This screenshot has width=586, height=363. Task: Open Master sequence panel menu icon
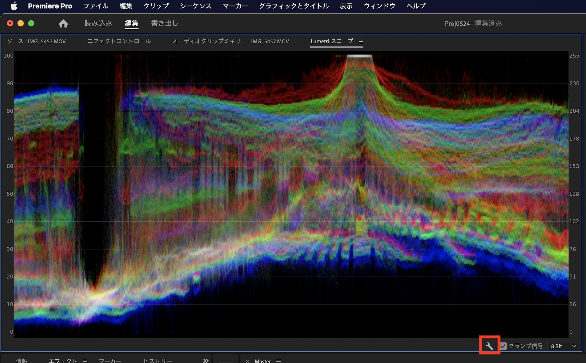[x=278, y=361]
